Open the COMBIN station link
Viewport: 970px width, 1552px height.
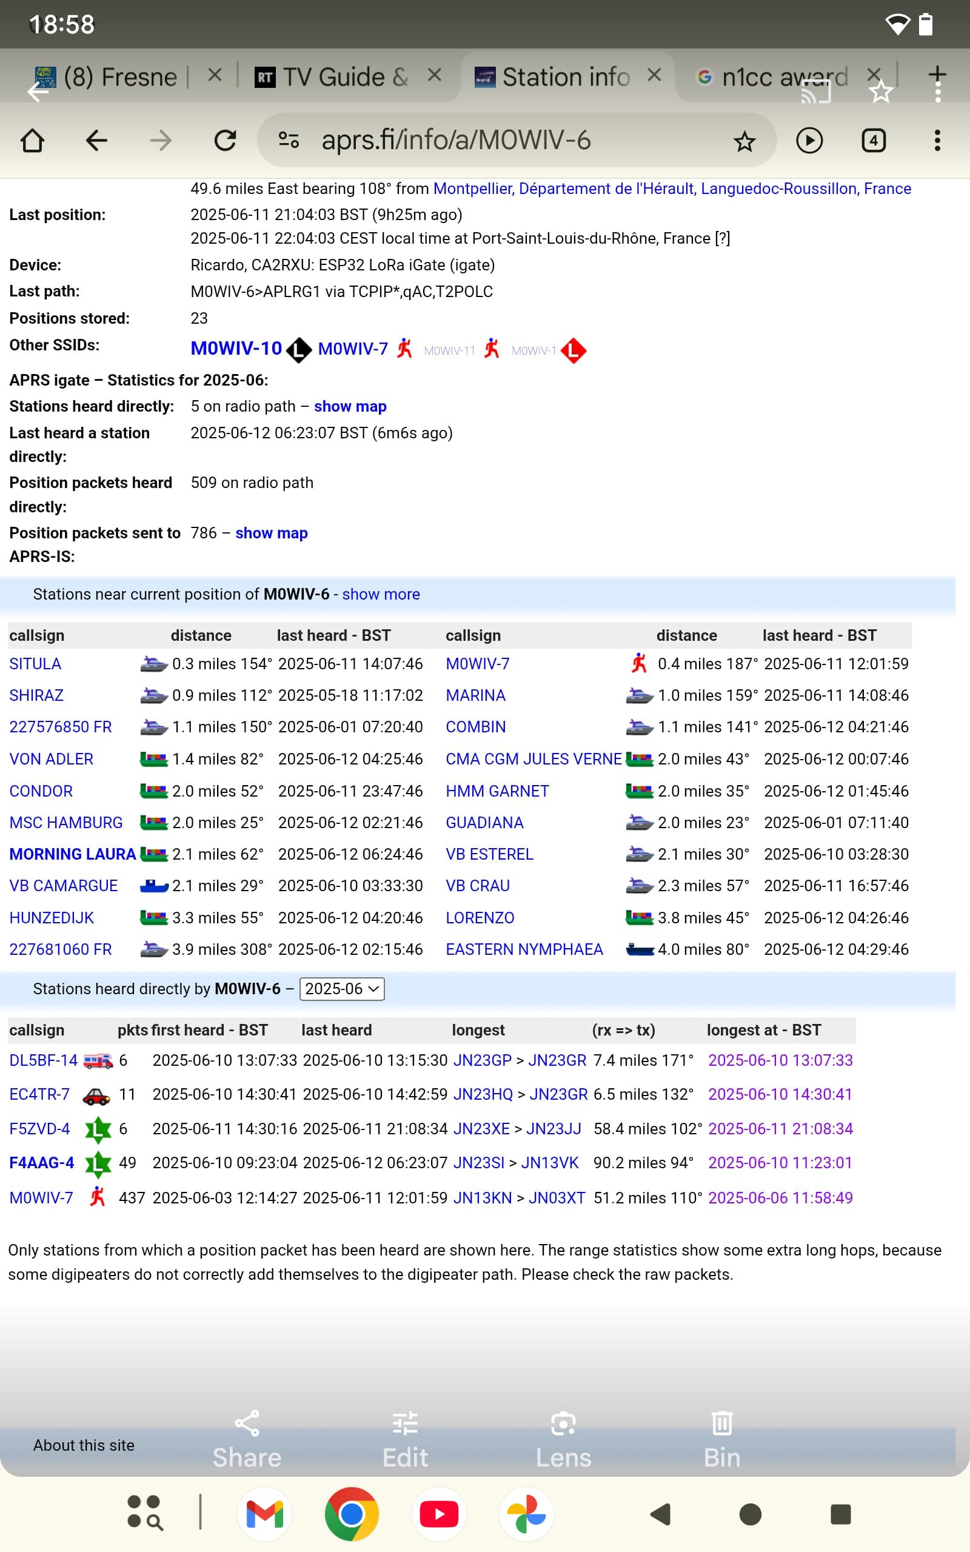click(475, 727)
